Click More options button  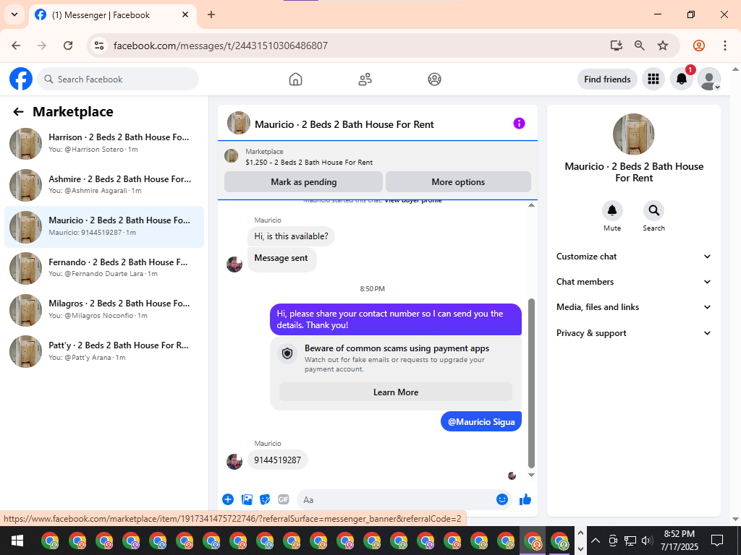(x=458, y=181)
